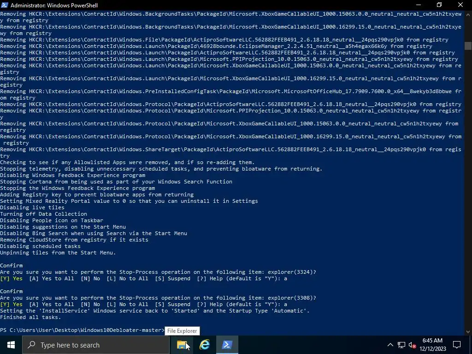Minimize the PowerShell window
472x354 pixels.
click(419, 5)
